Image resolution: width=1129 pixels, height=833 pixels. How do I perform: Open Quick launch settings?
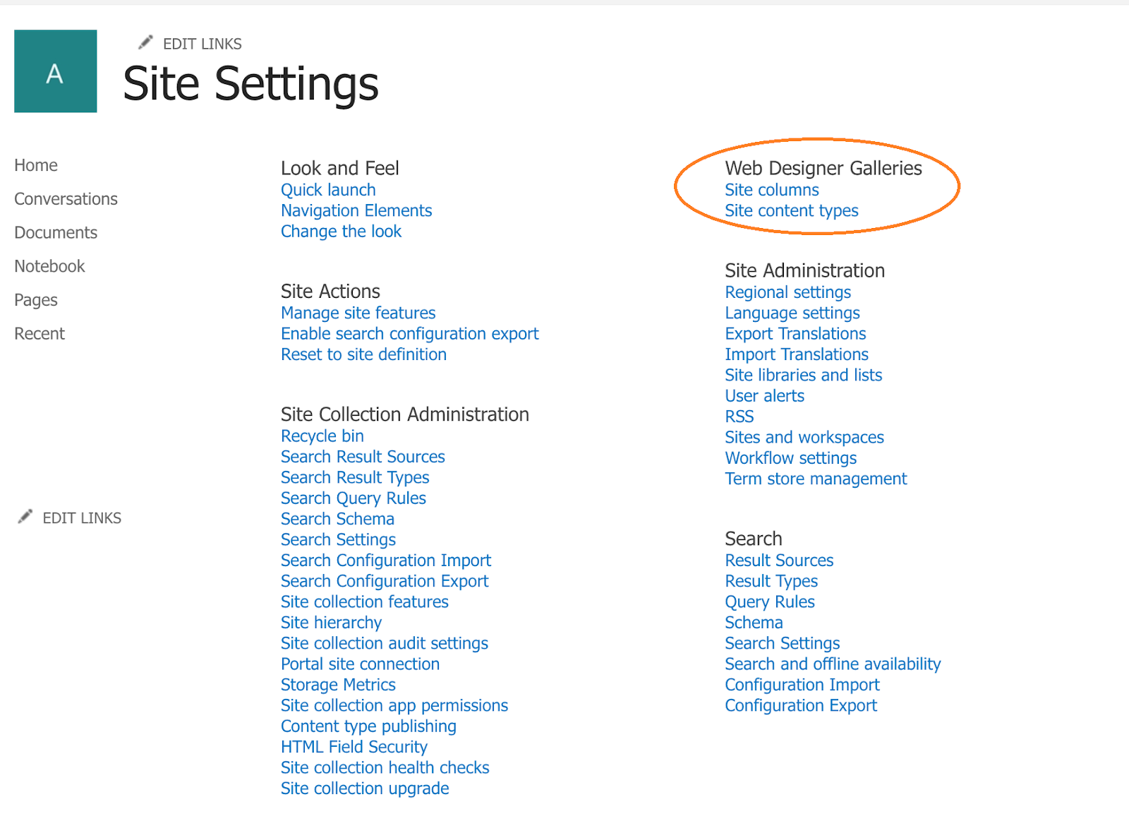click(x=328, y=190)
